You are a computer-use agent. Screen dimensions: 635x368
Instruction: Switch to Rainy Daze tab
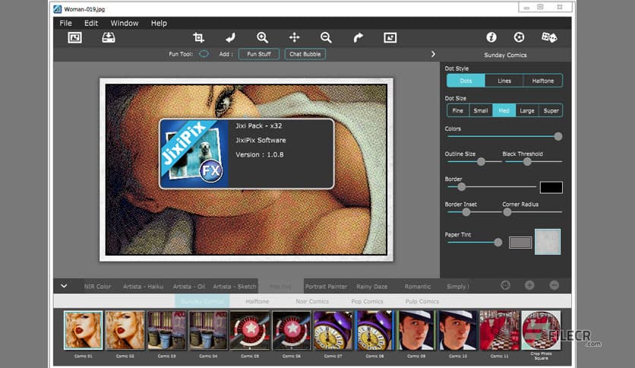371,286
